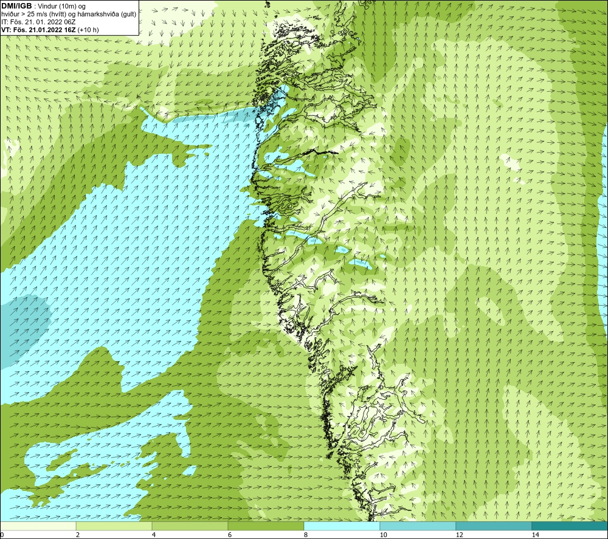Click scale label '14' on color bar

pos(536,535)
